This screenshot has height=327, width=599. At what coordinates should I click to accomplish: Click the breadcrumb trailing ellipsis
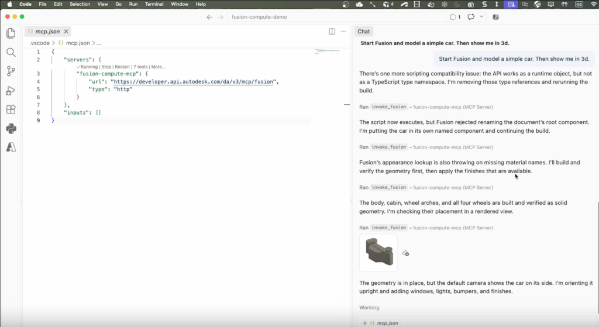(99, 43)
